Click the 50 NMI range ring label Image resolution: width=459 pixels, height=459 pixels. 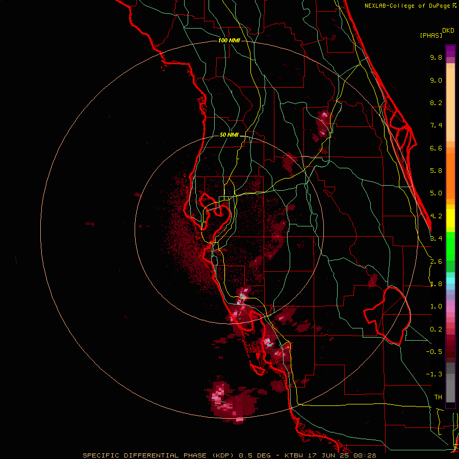pos(229,135)
